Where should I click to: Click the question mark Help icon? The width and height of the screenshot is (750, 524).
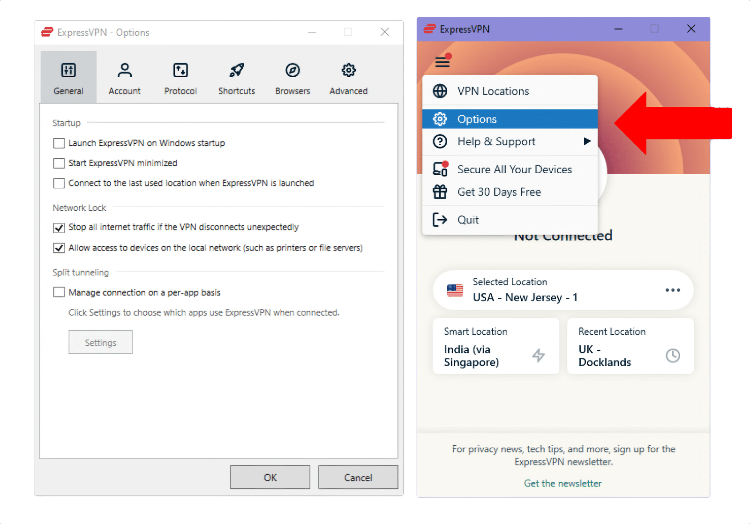440,141
